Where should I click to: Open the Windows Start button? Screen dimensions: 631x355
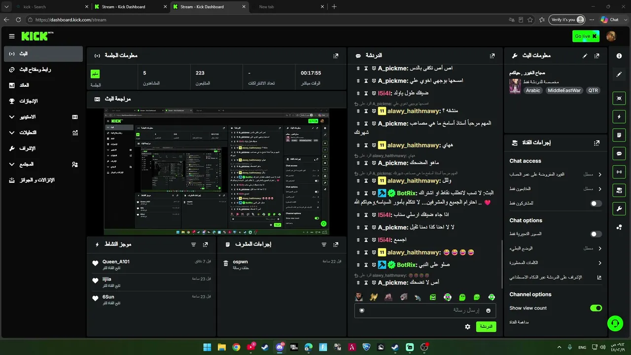[x=207, y=347]
